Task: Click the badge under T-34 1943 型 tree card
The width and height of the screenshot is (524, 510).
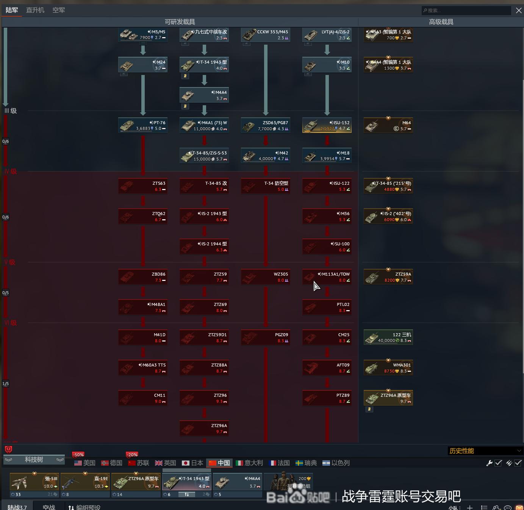Action: point(185,76)
